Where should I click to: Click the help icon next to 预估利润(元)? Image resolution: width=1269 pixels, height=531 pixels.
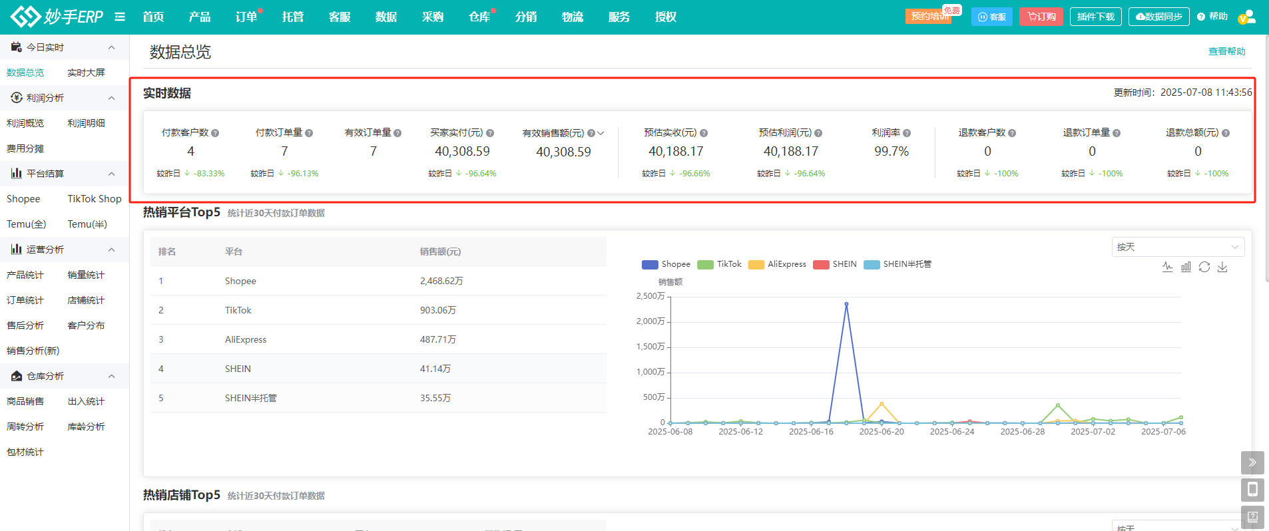pyautogui.click(x=818, y=133)
